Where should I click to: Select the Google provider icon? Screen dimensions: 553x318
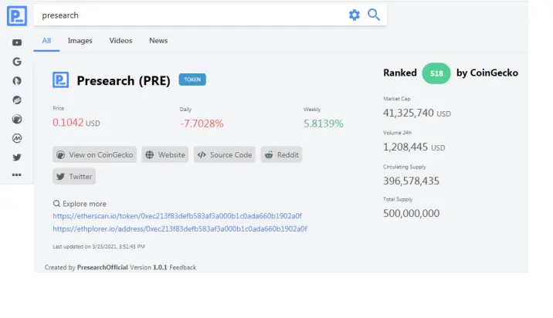[17, 62]
